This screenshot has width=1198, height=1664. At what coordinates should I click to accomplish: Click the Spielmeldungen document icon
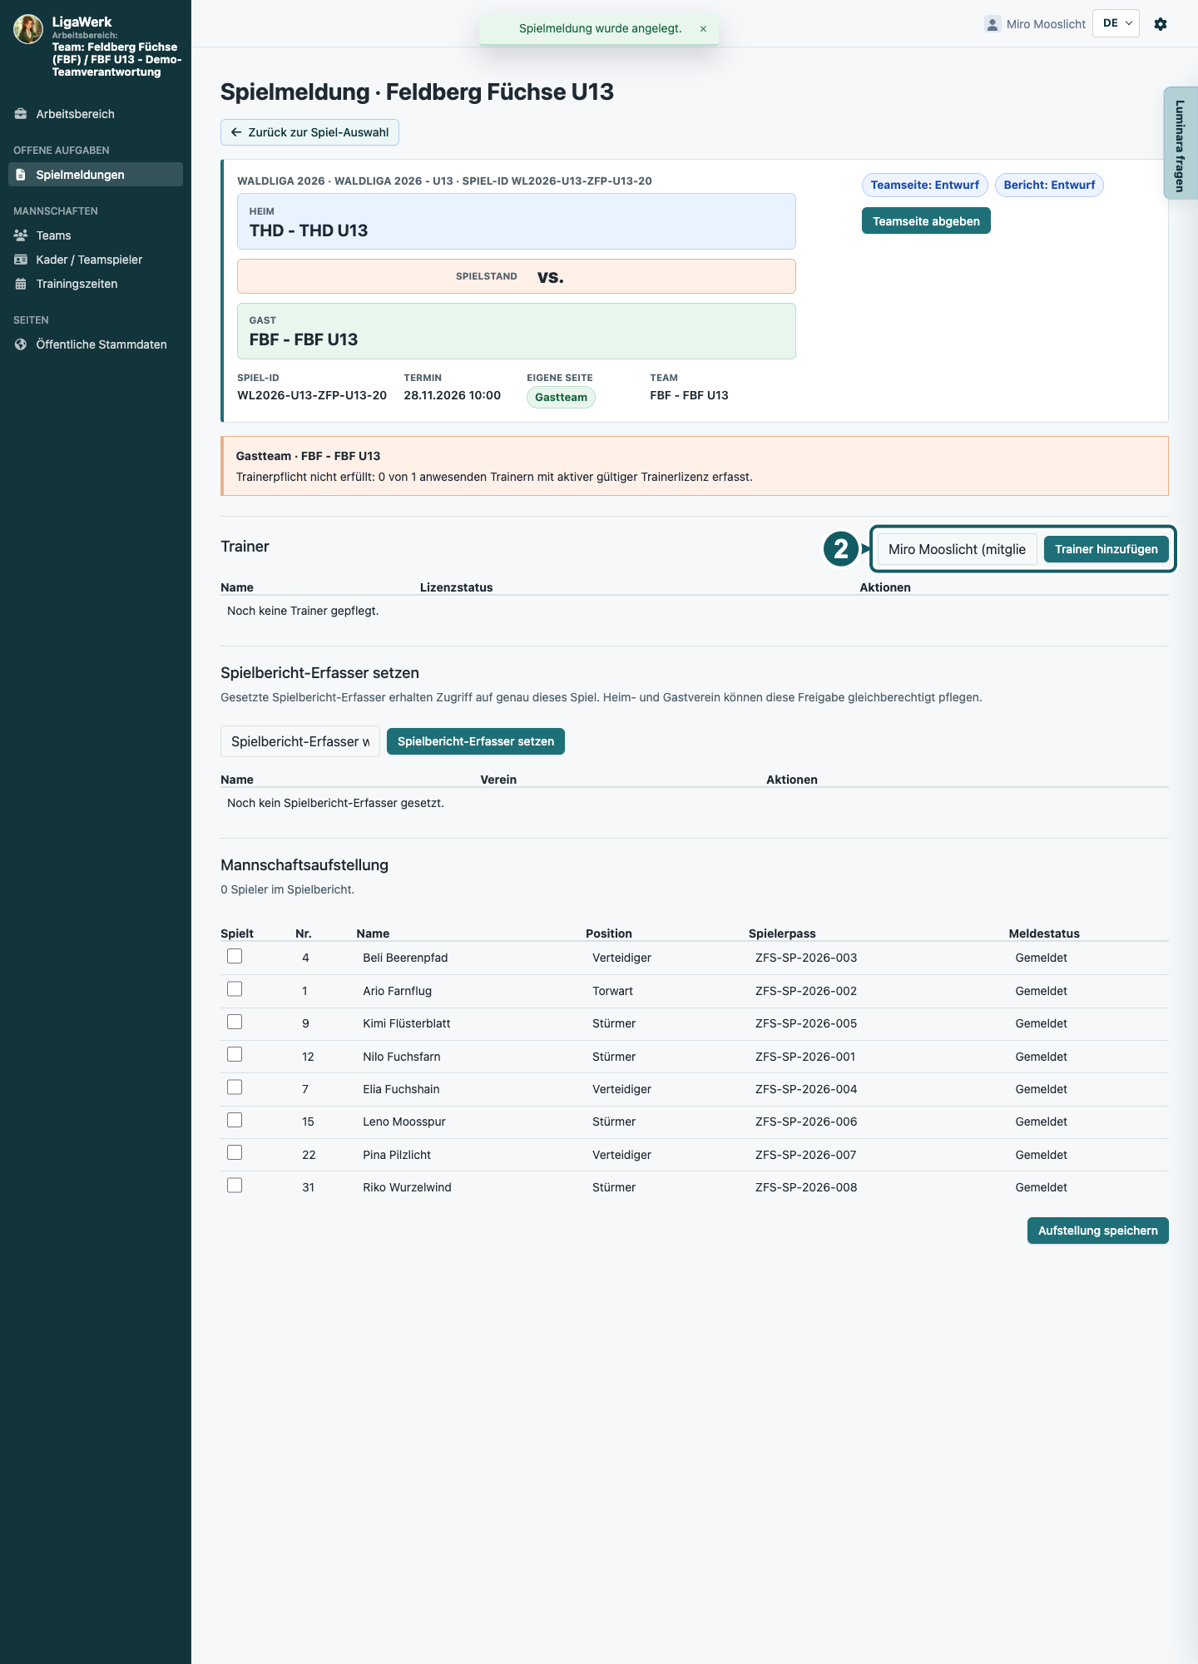point(21,175)
